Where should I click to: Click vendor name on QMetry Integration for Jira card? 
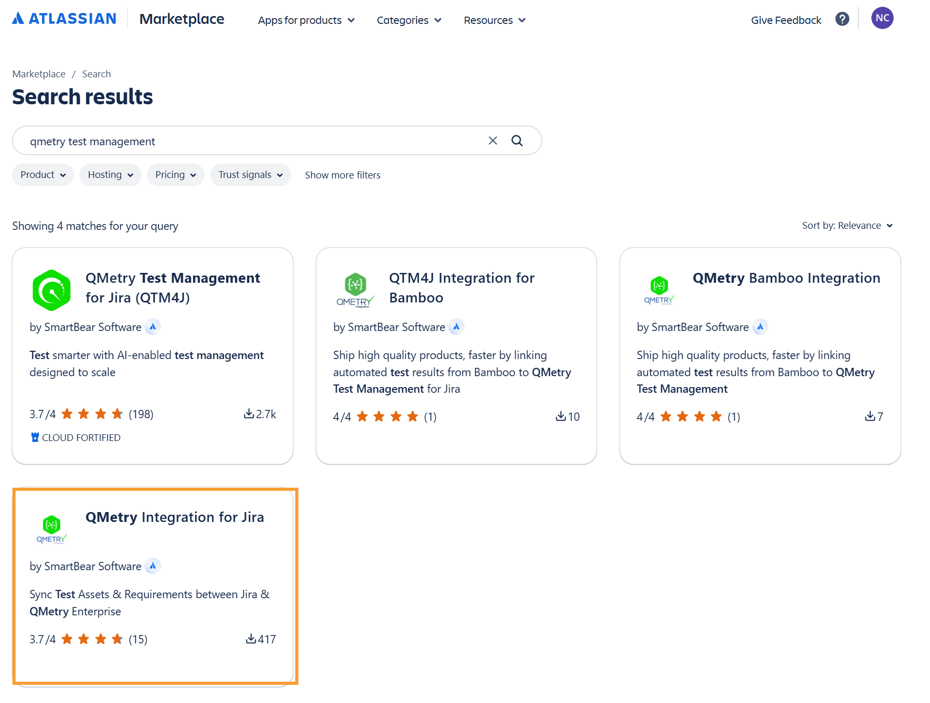[93, 567]
